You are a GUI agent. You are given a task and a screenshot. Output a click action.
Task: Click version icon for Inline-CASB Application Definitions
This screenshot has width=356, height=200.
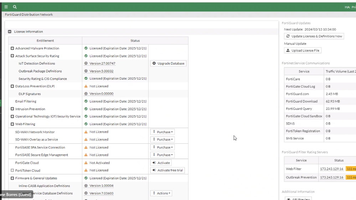pyautogui.click(x=86, y=186)
